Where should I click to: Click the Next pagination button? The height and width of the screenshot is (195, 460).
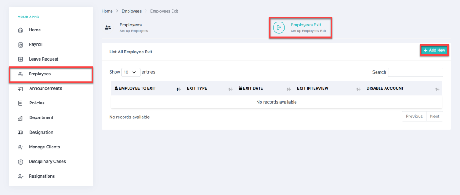click(x=434, y=117)
